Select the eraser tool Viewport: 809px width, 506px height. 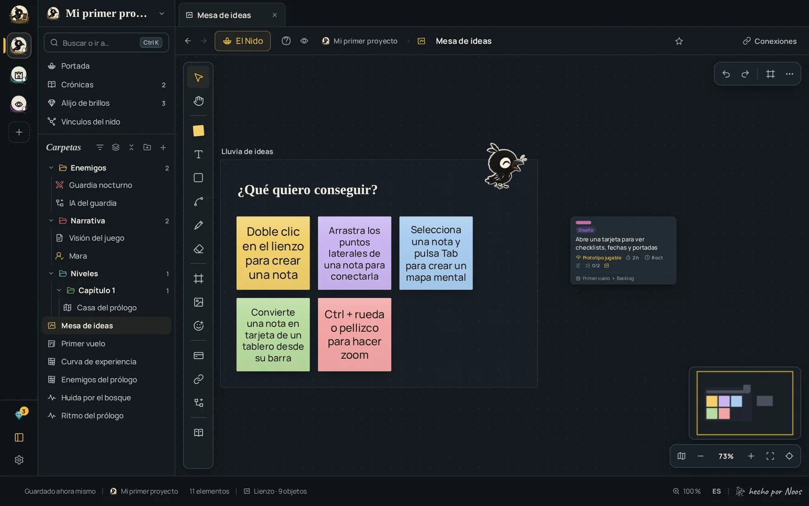(198, 249)
